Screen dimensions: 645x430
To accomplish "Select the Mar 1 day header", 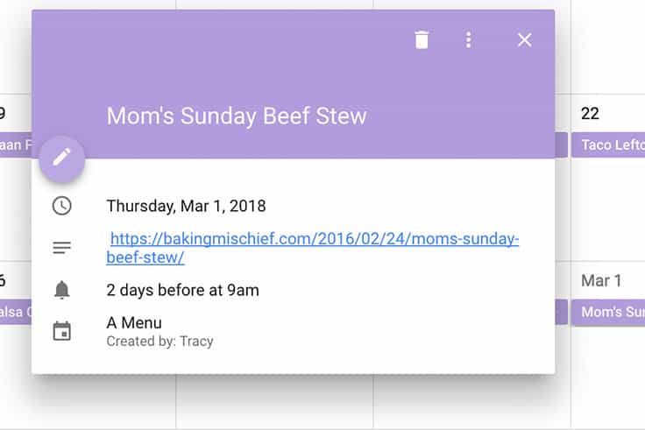I will pyautogui.click(x=601, y=281).
